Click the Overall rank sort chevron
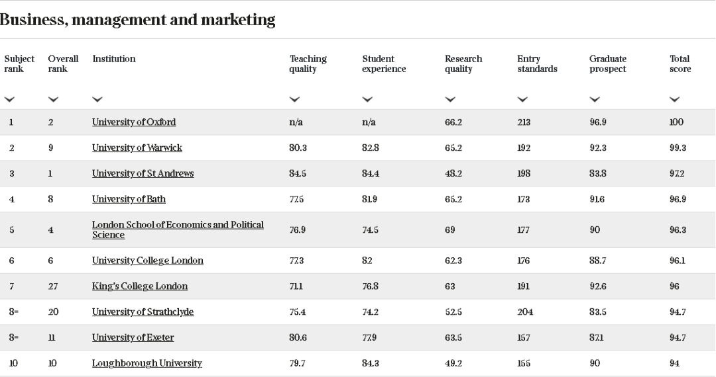The image size is (716, 377). coord(53,99)
